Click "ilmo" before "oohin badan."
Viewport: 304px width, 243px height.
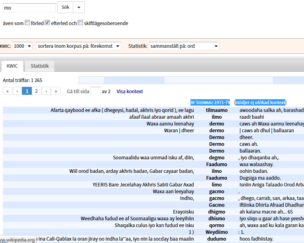click(217, 171)
